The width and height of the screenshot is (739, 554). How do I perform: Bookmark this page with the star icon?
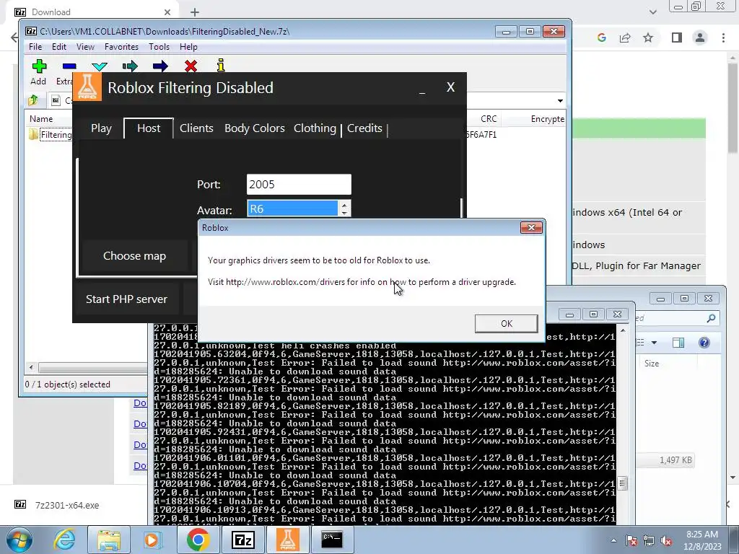(x=648, y=38)
